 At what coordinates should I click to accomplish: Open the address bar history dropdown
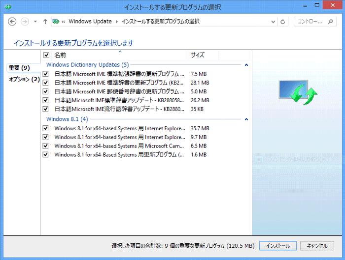[273, 22]
